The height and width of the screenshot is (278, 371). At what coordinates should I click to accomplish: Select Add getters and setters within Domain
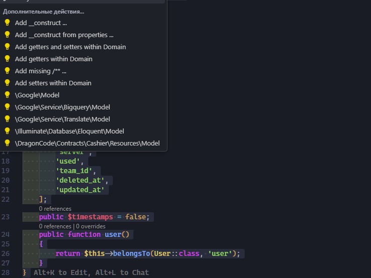[x=70, y=47]
